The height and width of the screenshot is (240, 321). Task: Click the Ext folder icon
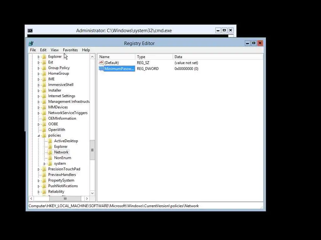44,62
